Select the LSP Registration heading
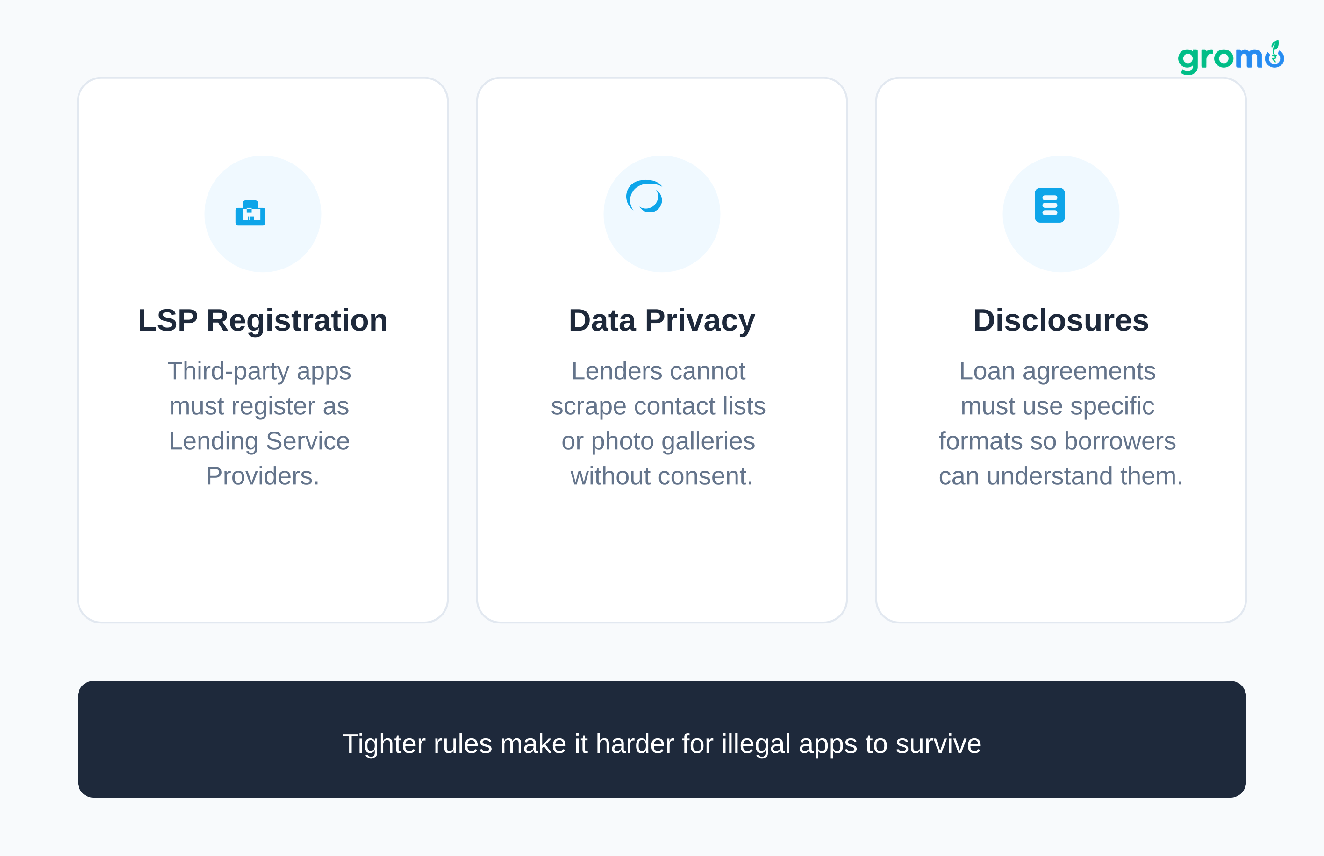Image resolution: width=1324 pixels, height=856 pixels. point(263,321)
